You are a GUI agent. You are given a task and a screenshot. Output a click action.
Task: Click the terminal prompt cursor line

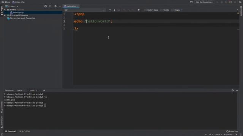[x=25, y=106]
